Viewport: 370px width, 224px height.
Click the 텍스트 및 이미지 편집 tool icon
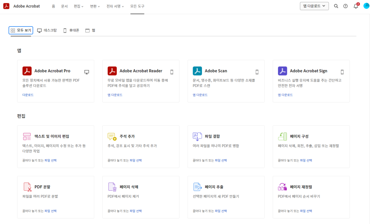[x=27, y=136]
